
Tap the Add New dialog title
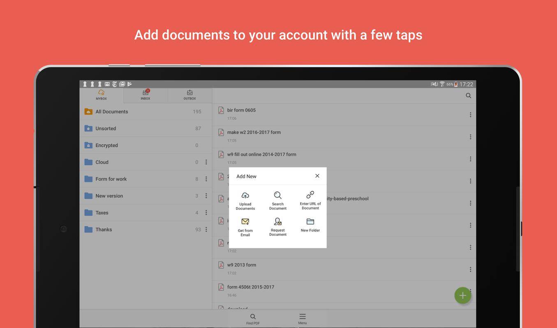click(x=246, y=176)
